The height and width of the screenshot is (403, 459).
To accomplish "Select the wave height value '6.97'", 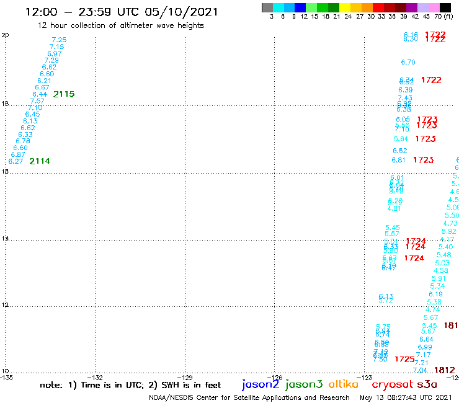I will (x=55, y=53).
